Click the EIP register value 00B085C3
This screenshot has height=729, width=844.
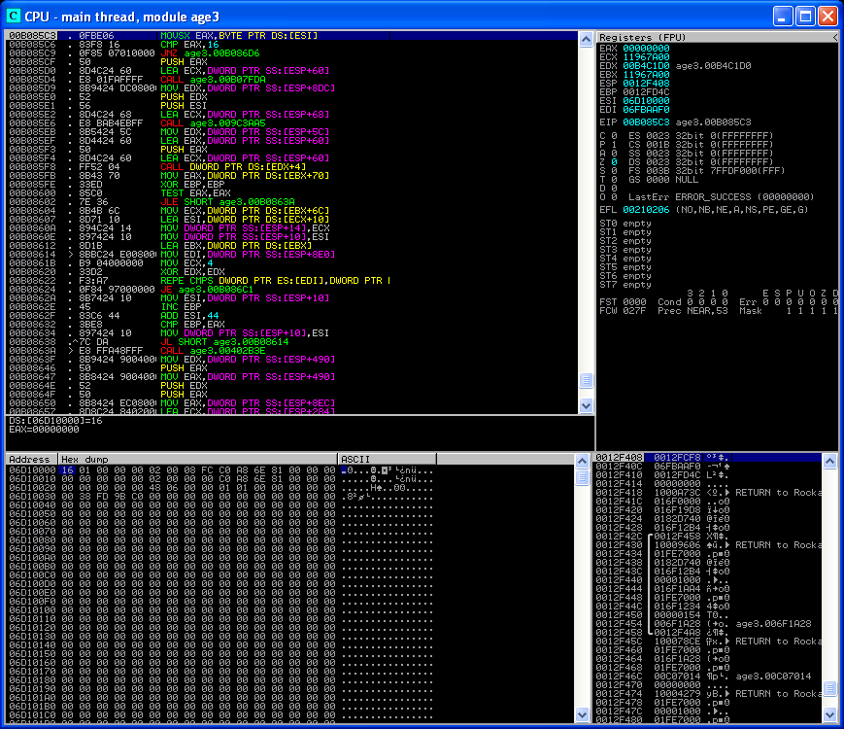(x=646, y=122)
